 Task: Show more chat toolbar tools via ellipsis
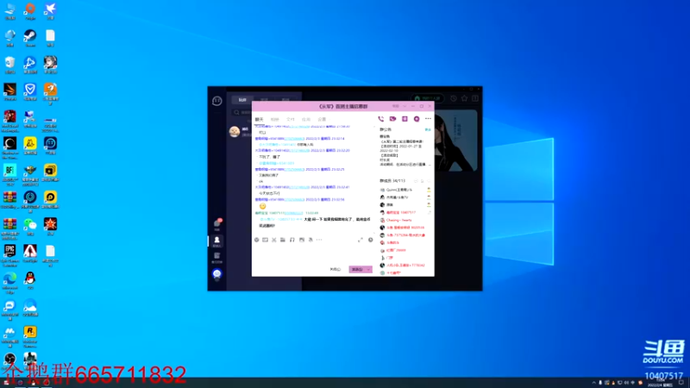pyautogui.click(x=319, y=240)
